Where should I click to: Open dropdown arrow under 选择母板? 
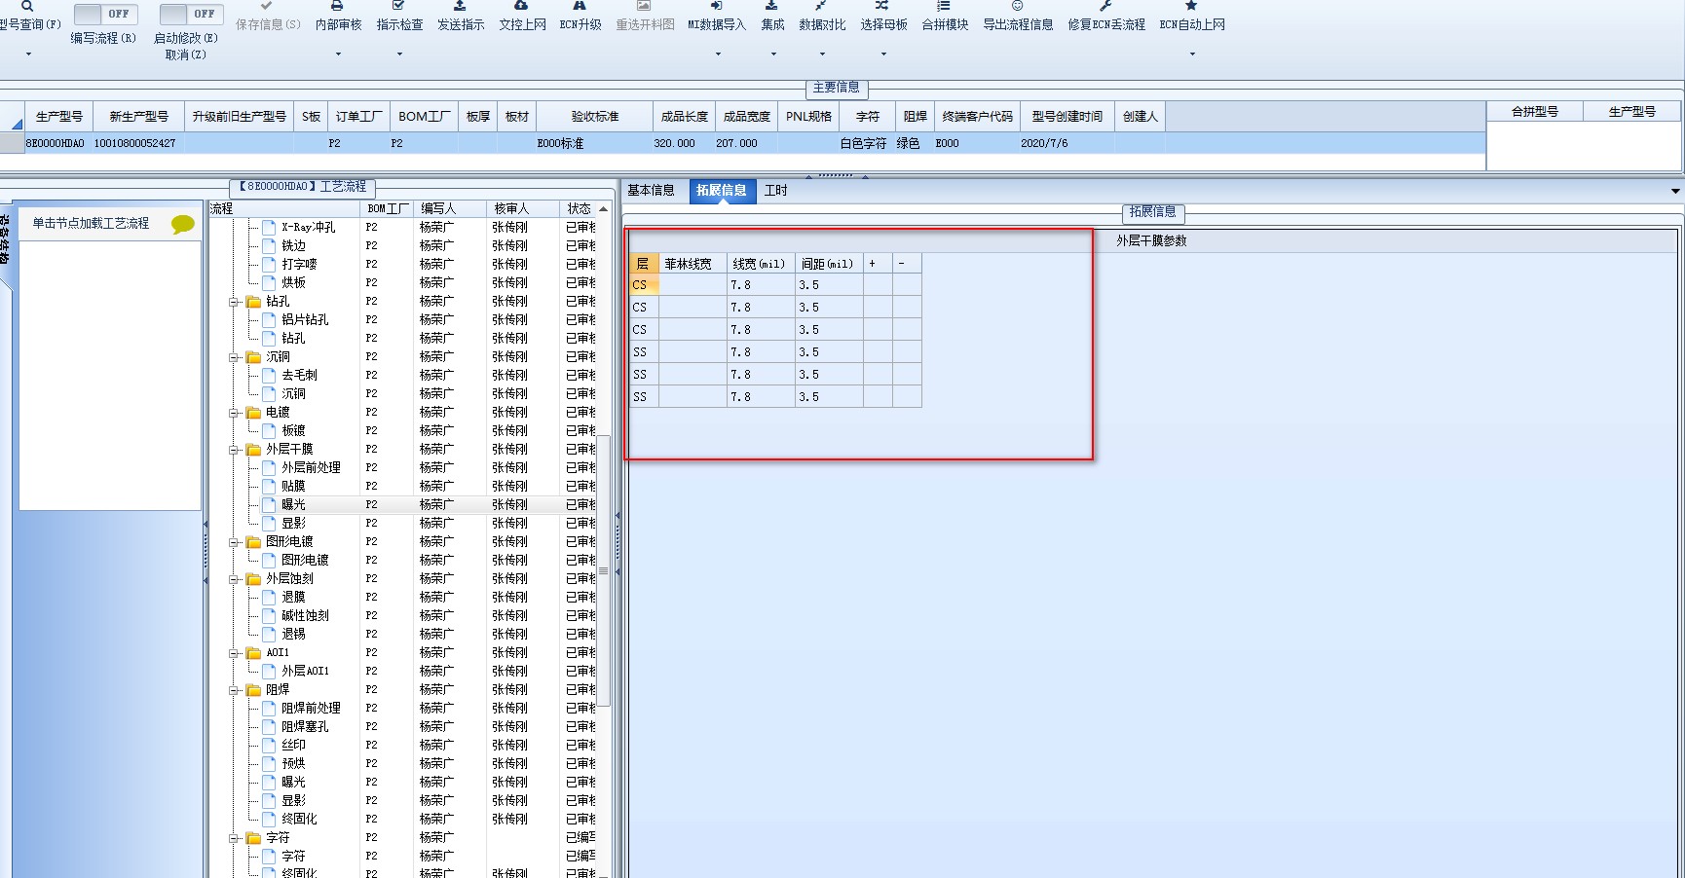click(x=883, y=55)
